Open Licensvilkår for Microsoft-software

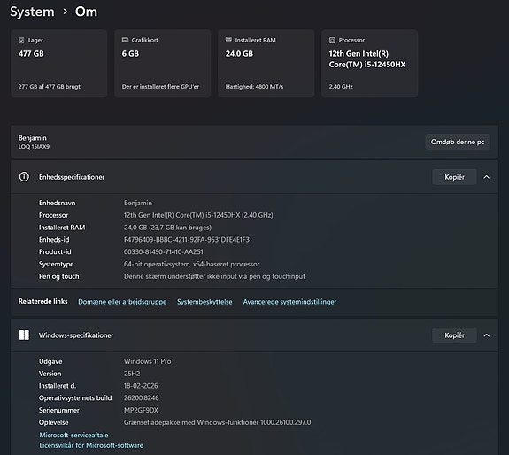pyautogui.click(x=91, y=445)
